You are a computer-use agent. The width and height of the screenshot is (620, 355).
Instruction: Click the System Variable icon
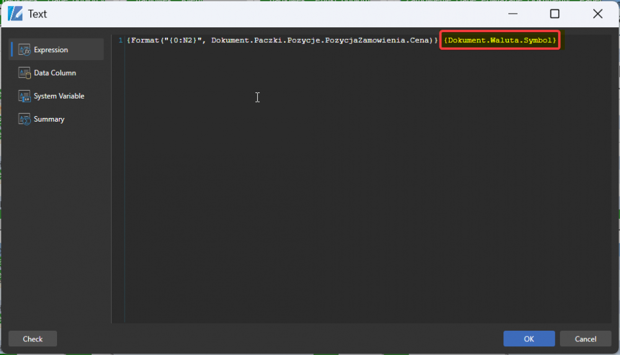[24, 96]
